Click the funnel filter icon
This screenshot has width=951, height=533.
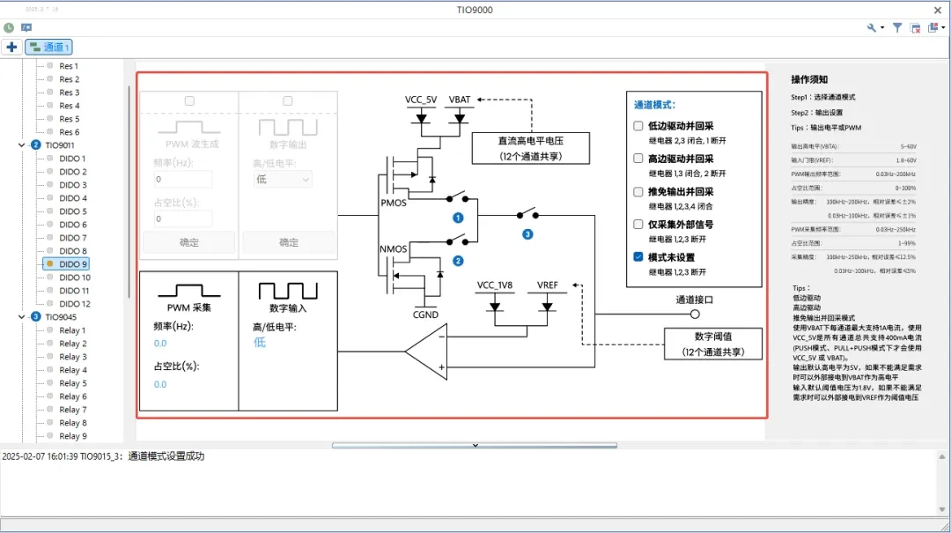(897, 28)
